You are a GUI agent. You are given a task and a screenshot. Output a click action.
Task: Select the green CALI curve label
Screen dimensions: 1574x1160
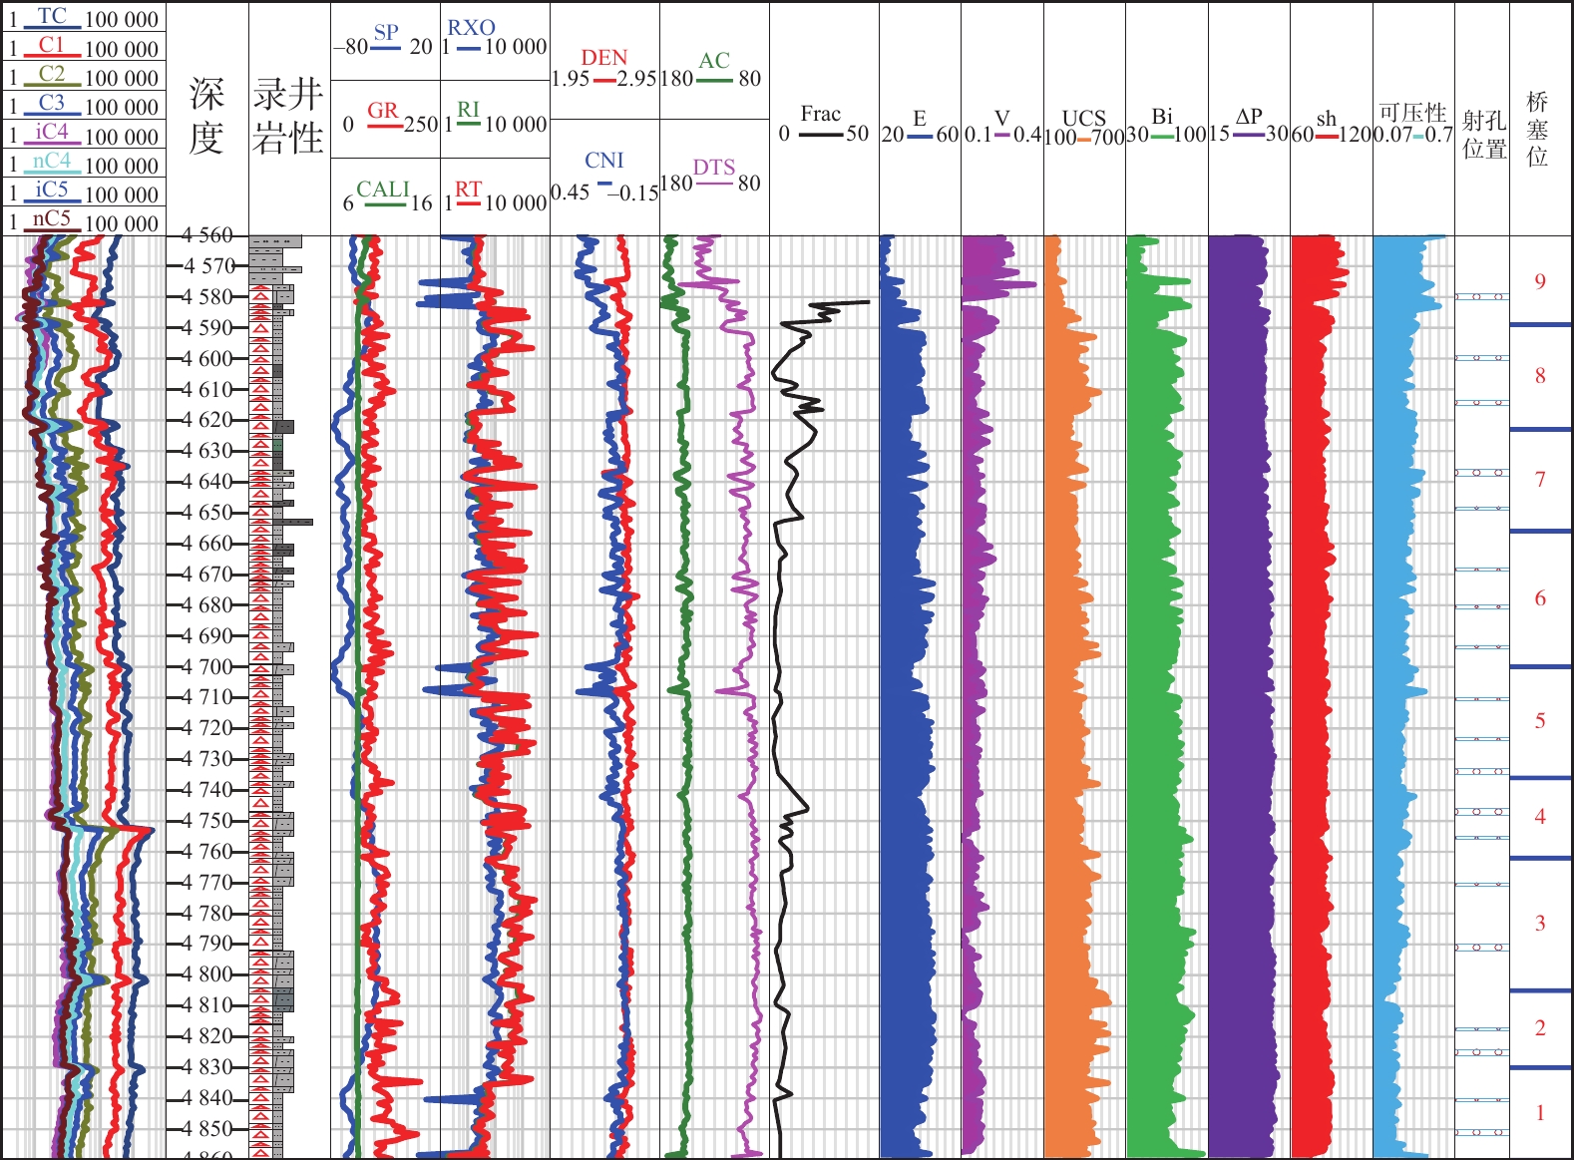point(383,191)
